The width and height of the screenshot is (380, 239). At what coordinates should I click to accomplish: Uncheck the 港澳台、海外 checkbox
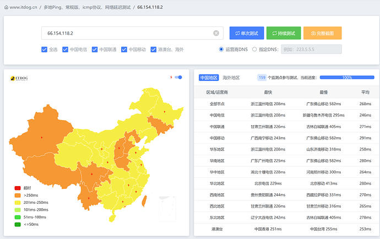[x=154, y=50]
